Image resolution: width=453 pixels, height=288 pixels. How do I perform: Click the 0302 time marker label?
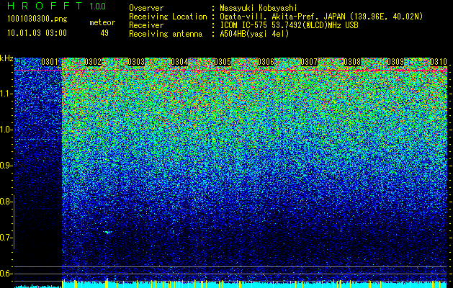[x=93, y=62]
